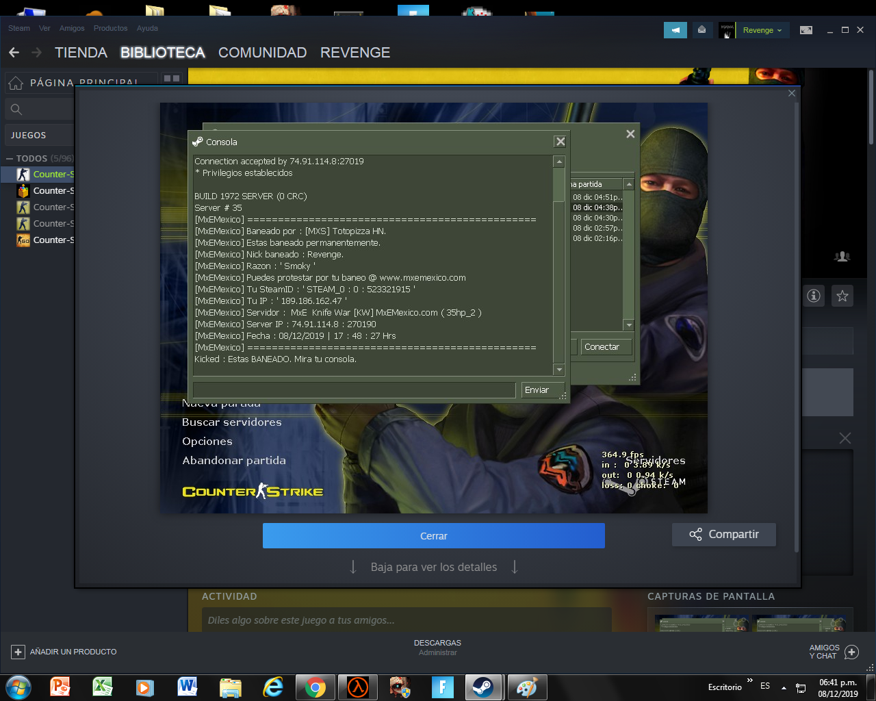Open Windows Media Player taskbar icon

[x=145, y=687]
